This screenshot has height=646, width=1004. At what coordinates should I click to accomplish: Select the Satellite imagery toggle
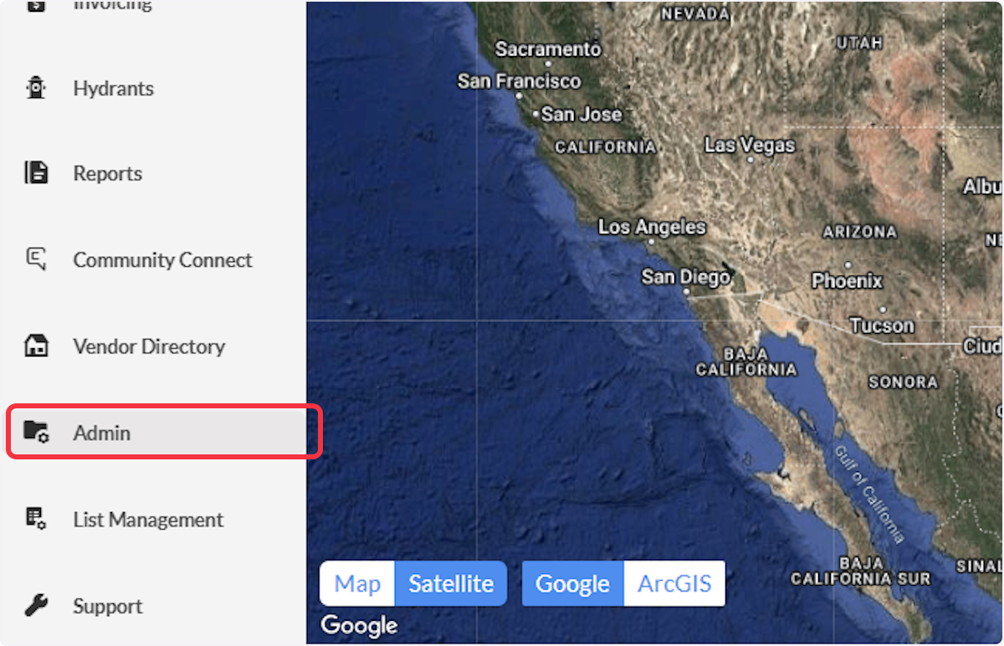pyautogui.click(x=451, y=583)
